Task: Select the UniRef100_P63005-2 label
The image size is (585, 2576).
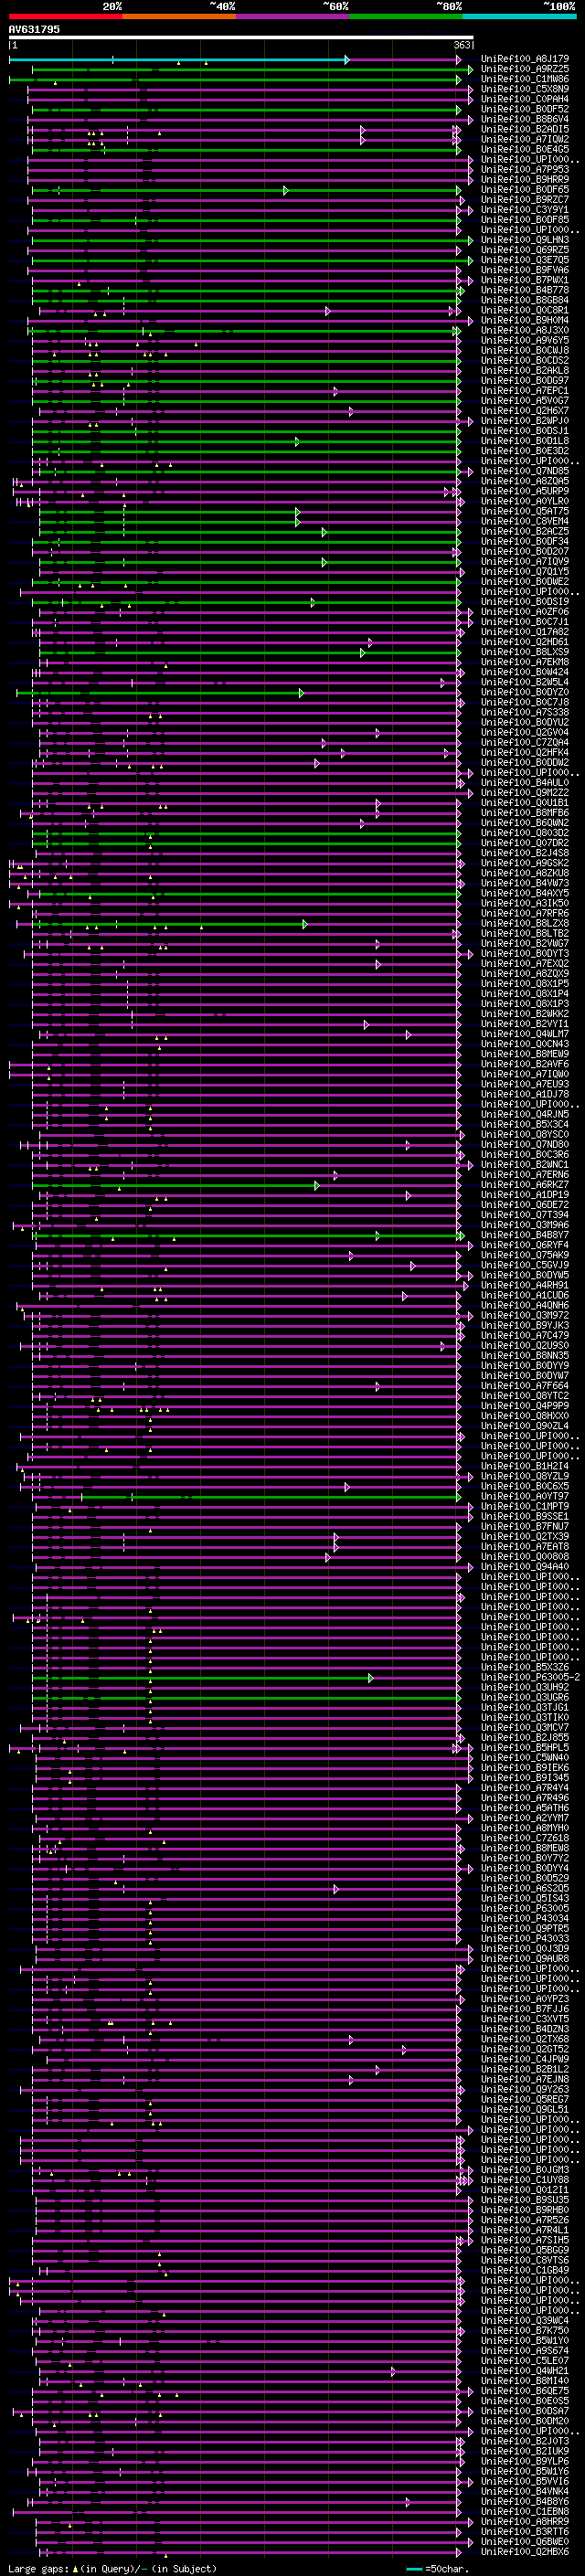Action: click(x=530, y=1678)
